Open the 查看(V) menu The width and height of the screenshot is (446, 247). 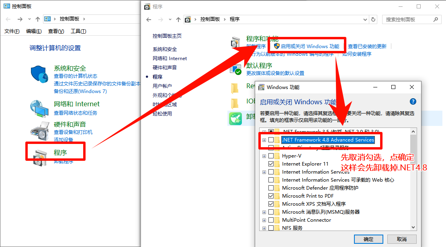(56, 31)
